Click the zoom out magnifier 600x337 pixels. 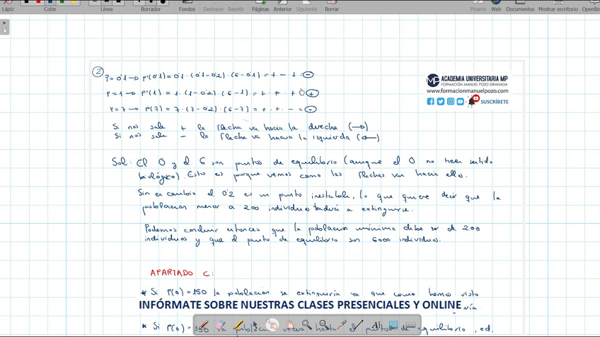tap(323, 326)
